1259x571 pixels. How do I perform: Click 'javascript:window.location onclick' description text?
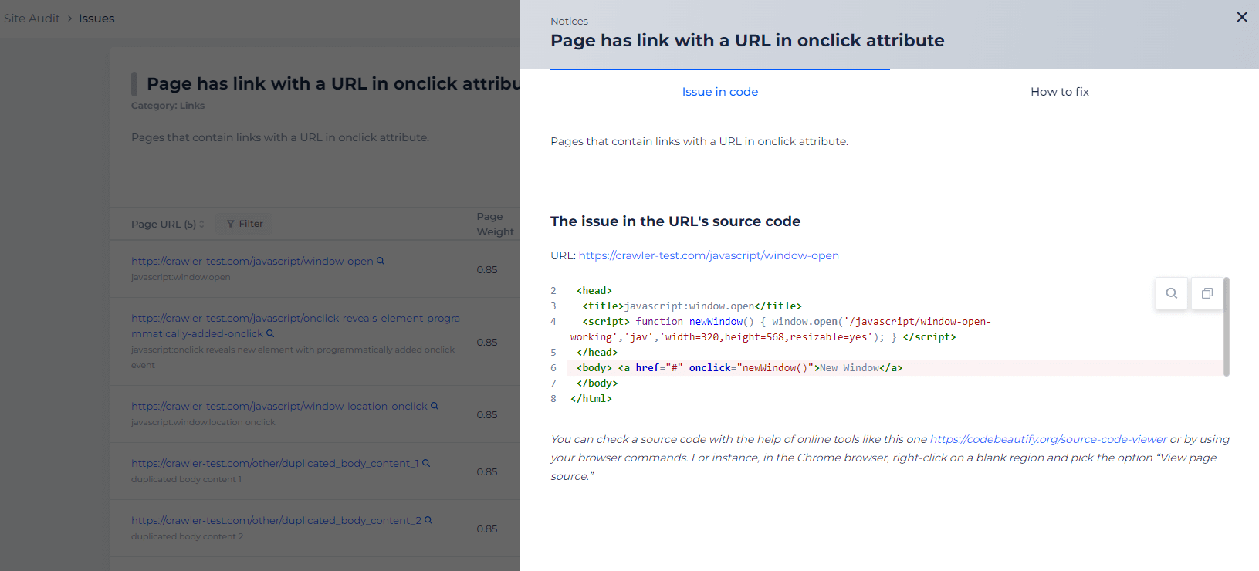(203, 422)
